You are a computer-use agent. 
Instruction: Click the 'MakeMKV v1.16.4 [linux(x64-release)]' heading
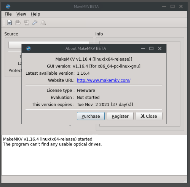pos(94,59)
